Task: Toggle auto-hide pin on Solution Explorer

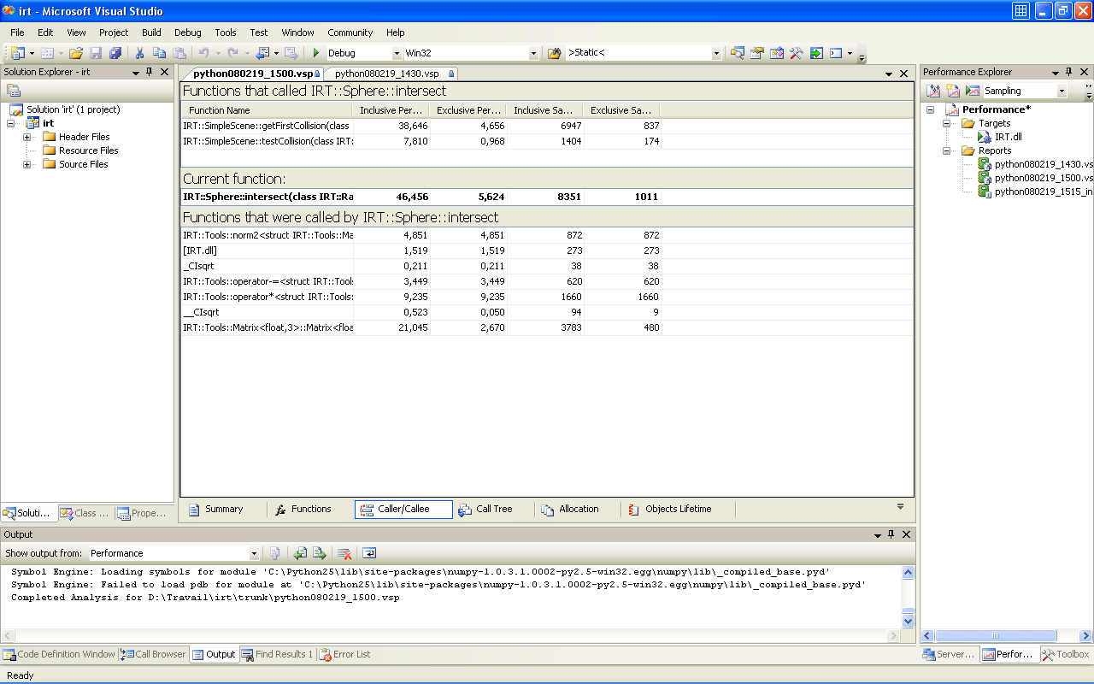Action: tap(150, 73)
